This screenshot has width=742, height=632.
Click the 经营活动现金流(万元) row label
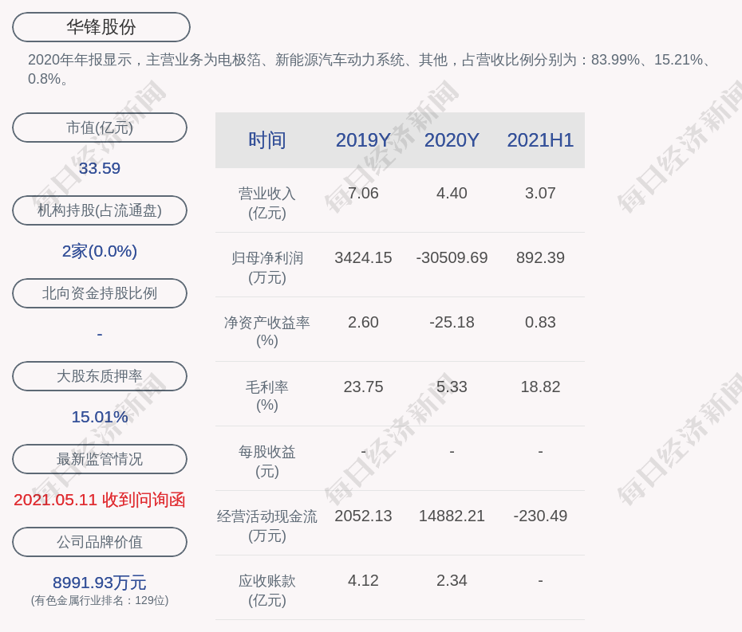[267, 526]
